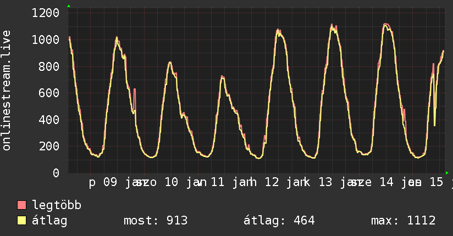Viewport: 453px width, 236px height.
Task: Select the 400 y-axis label
Action: click(49, 120)
